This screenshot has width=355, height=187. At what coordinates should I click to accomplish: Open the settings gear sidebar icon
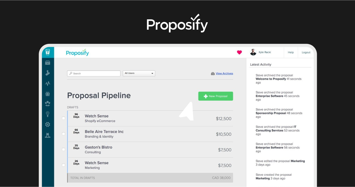coord(48,125)
